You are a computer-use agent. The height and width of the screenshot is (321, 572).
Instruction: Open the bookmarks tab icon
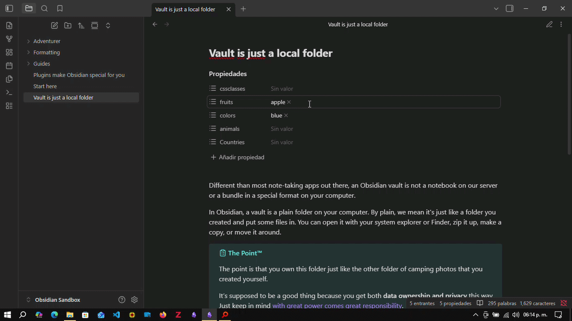click(60, 8)
